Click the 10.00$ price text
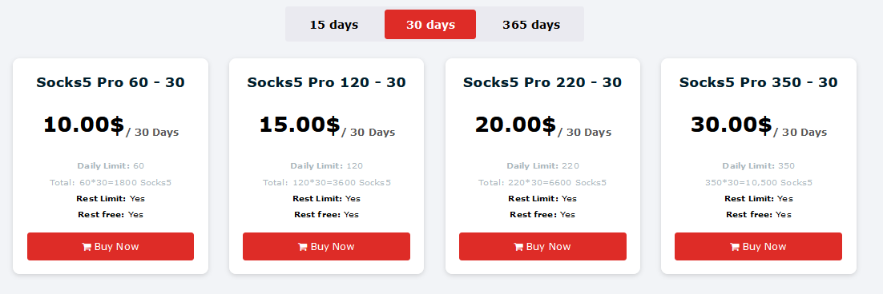883x294 pixels. (83, 125)
